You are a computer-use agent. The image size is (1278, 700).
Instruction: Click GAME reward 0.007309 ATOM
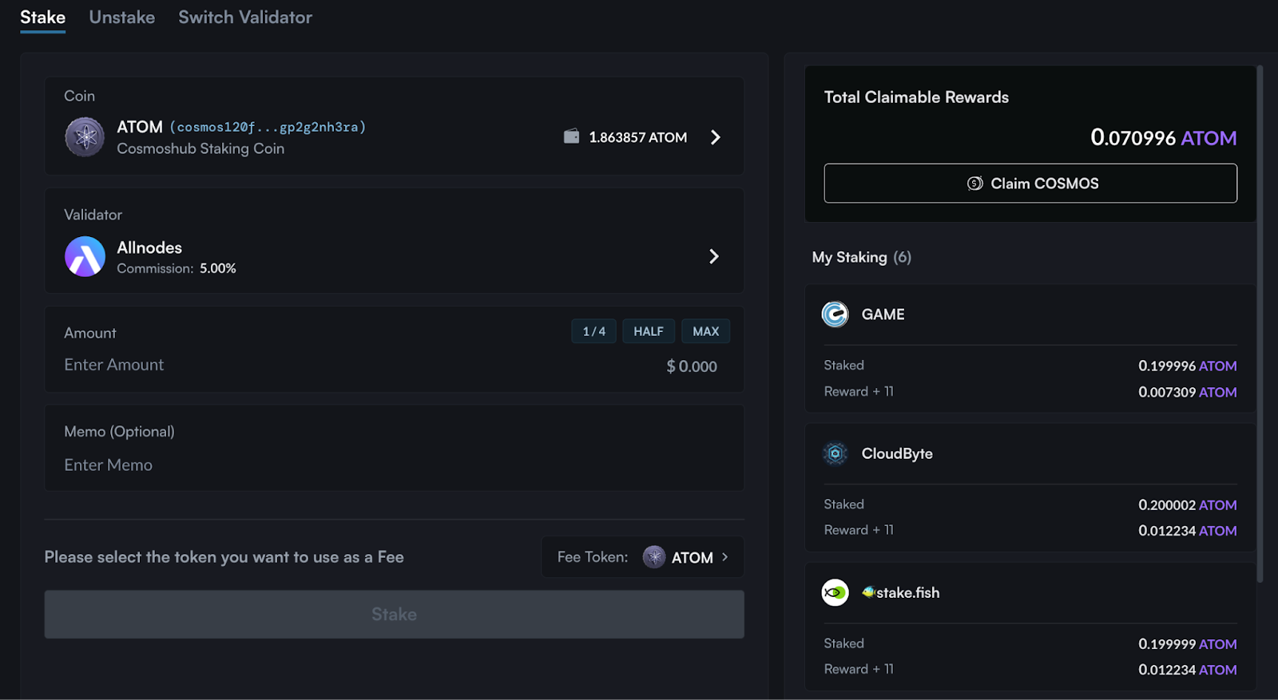(1188, 392)
